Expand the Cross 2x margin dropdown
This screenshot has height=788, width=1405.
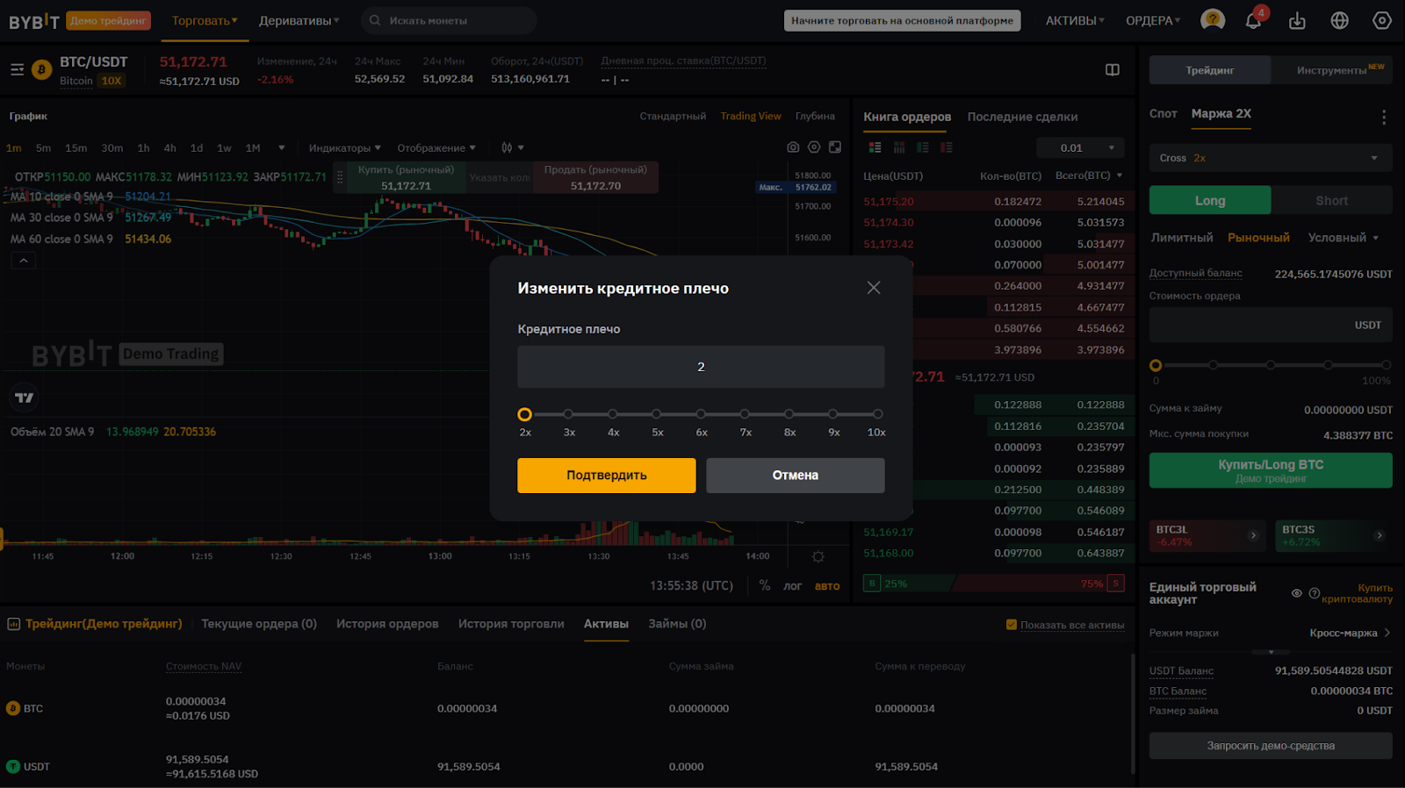[1270, 158]
